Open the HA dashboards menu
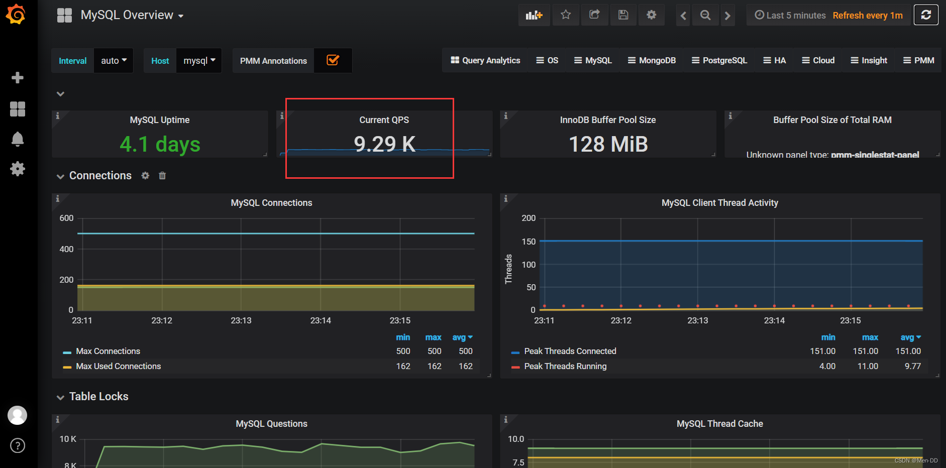Image resolution: width=946 pixels, height=468 pixels. (x=774, y=60)
